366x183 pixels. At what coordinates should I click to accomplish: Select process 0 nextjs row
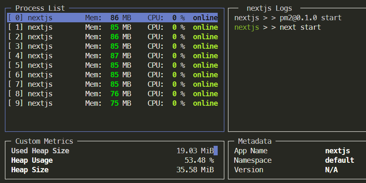click(x=112, y=18)
